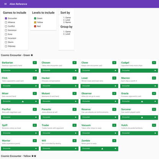159x159 pixels.
Task: Uncheck the Yellow level checkbox
Action: pos(35,22)
